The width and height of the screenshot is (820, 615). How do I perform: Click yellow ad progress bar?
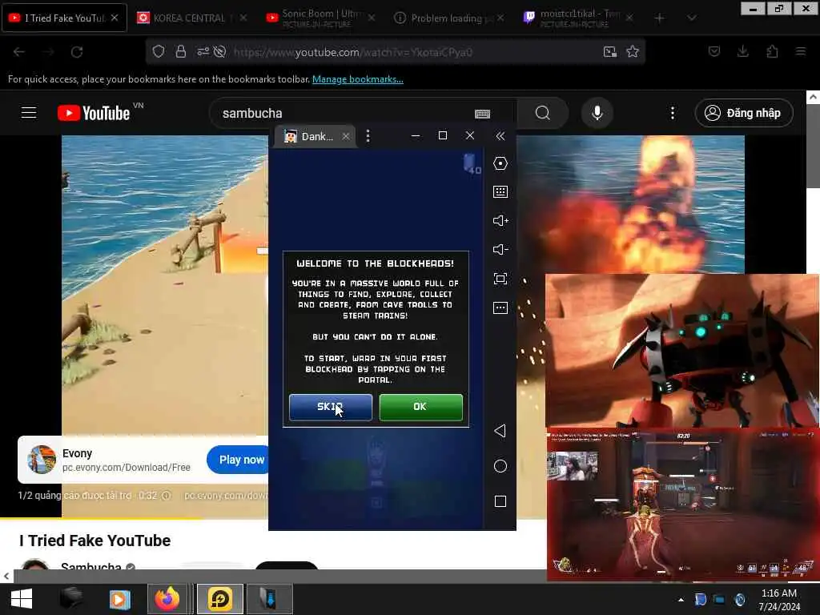[x=101, y=519]
